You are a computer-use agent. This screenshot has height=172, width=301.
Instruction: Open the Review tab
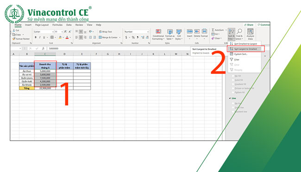(x=79, y=25)
